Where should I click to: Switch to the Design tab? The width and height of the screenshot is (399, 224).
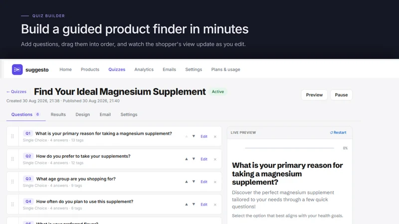(83, 114)
